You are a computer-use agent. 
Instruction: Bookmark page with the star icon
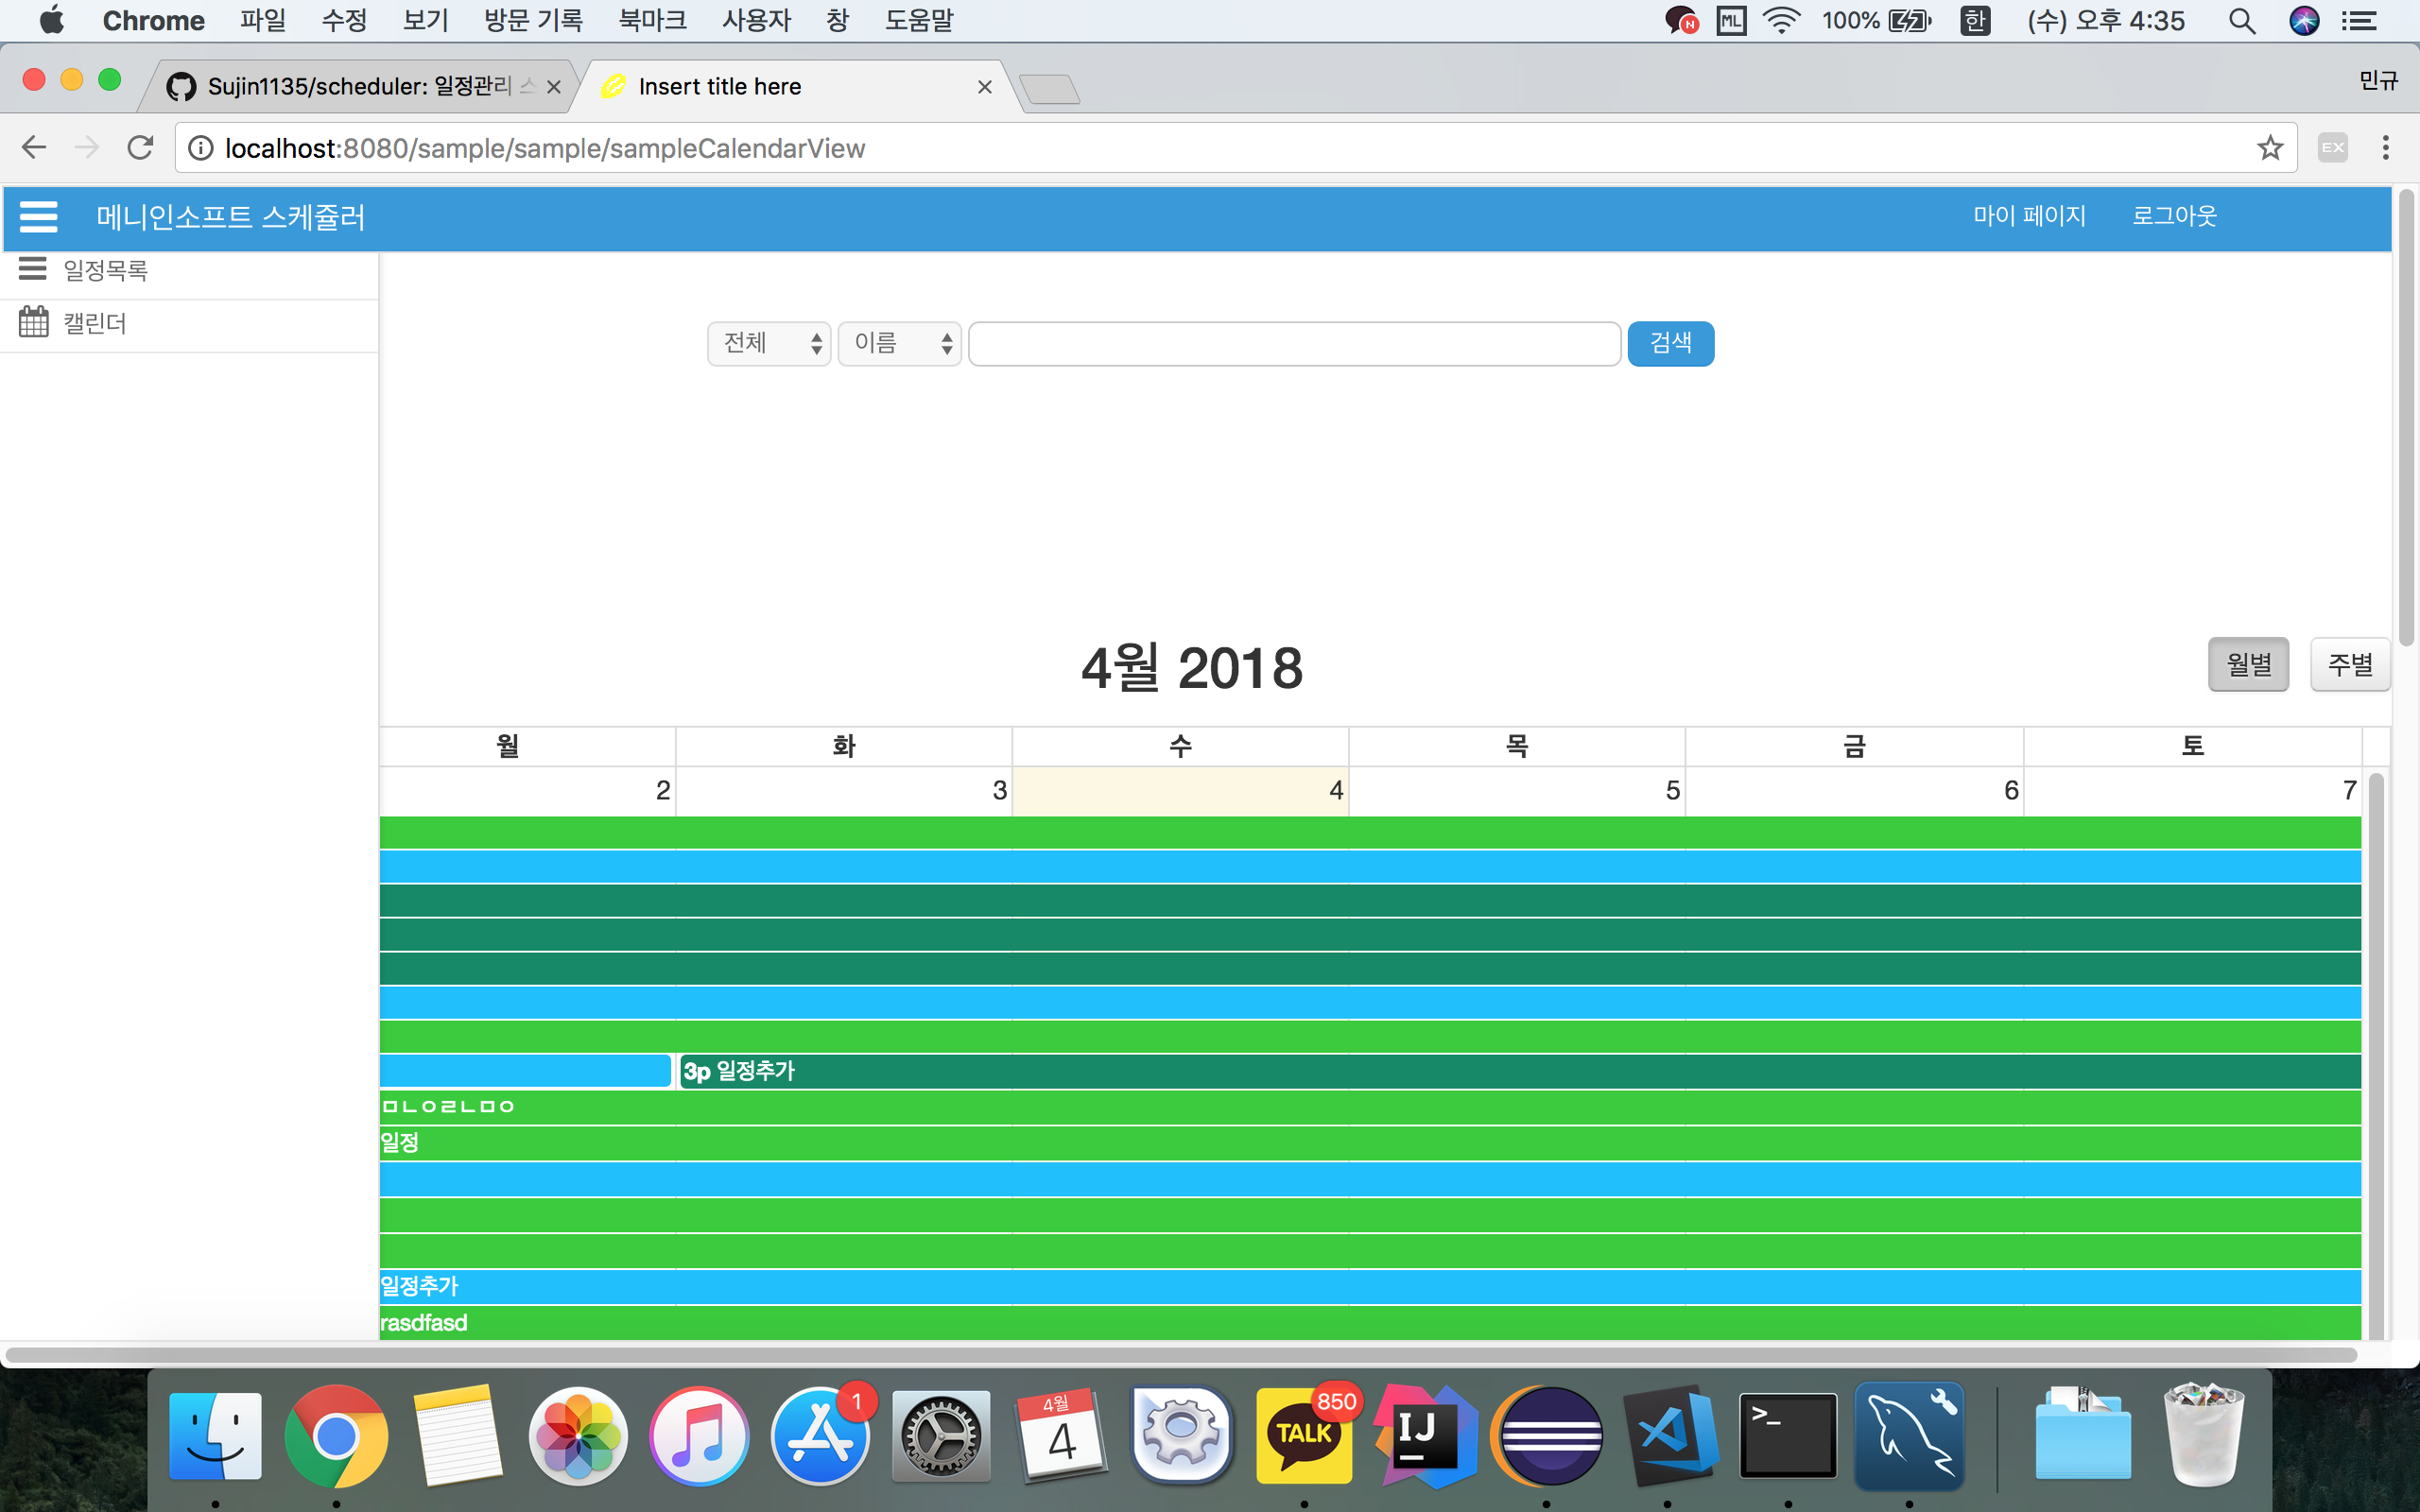point(2270,148)
